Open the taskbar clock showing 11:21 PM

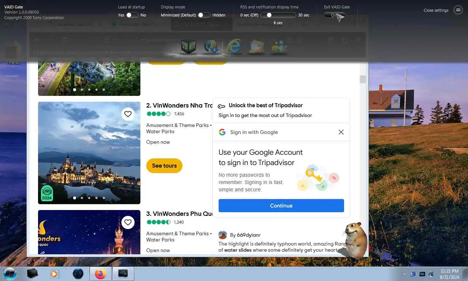click(449, 274)
